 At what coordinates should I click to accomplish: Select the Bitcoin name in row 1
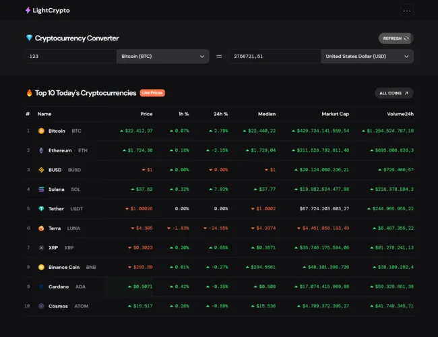coord(57,131)
